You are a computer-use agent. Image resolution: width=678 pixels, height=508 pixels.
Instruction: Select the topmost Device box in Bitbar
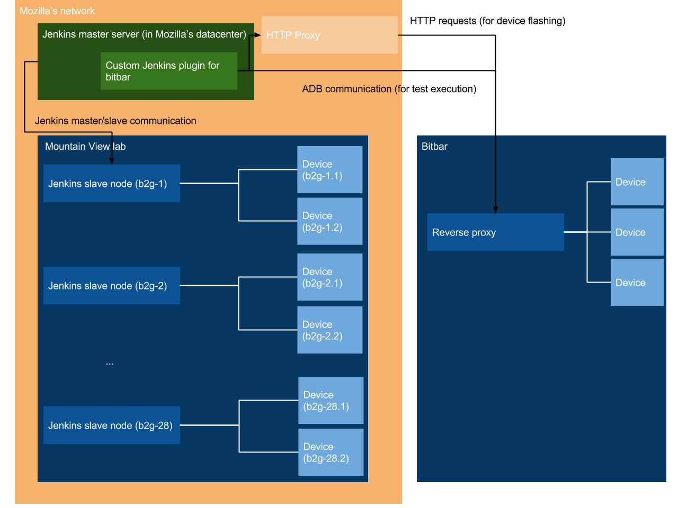coord(637,182)
